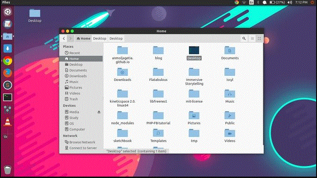
Task: Select Home in the Places sidebar
Action: [81, 59]
